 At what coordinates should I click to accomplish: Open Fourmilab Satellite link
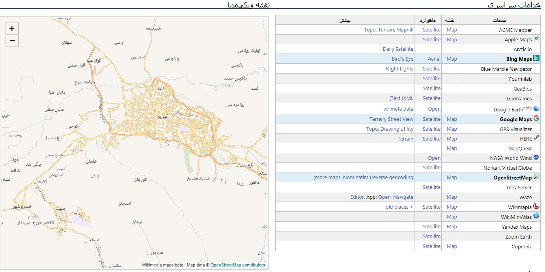[x=431, y=79]
